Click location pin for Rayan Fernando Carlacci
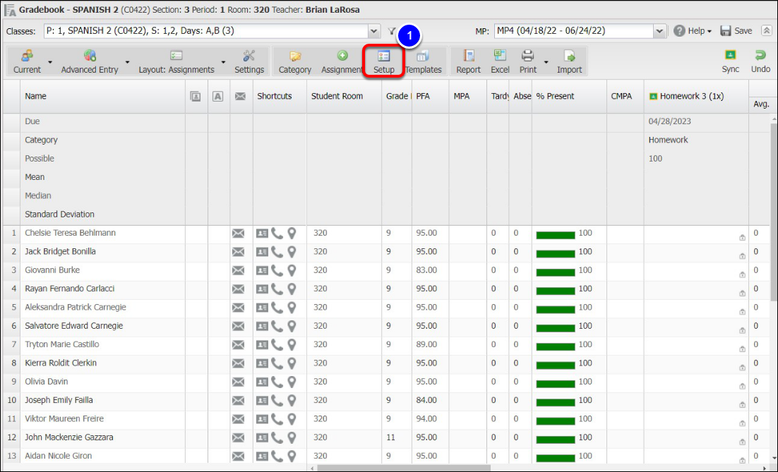 click(x=292, y=289)
